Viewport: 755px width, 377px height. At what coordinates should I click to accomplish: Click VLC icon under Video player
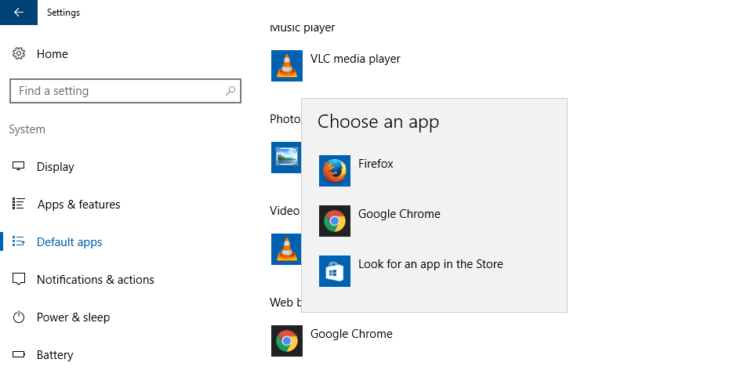(x=286, y=249)
